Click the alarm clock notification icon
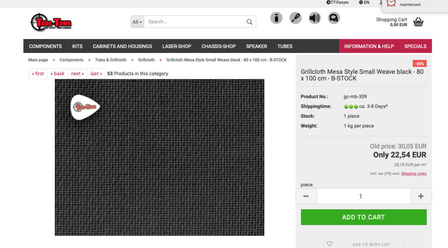 pos(391,3)
